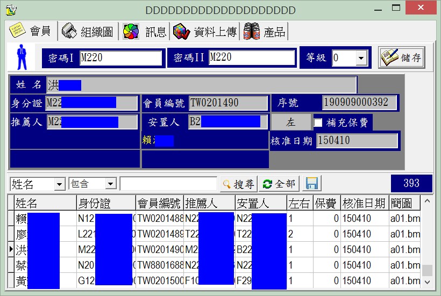This screenshot has width=441, height=296.
Task: Click the search text input field
Action: 168,184
